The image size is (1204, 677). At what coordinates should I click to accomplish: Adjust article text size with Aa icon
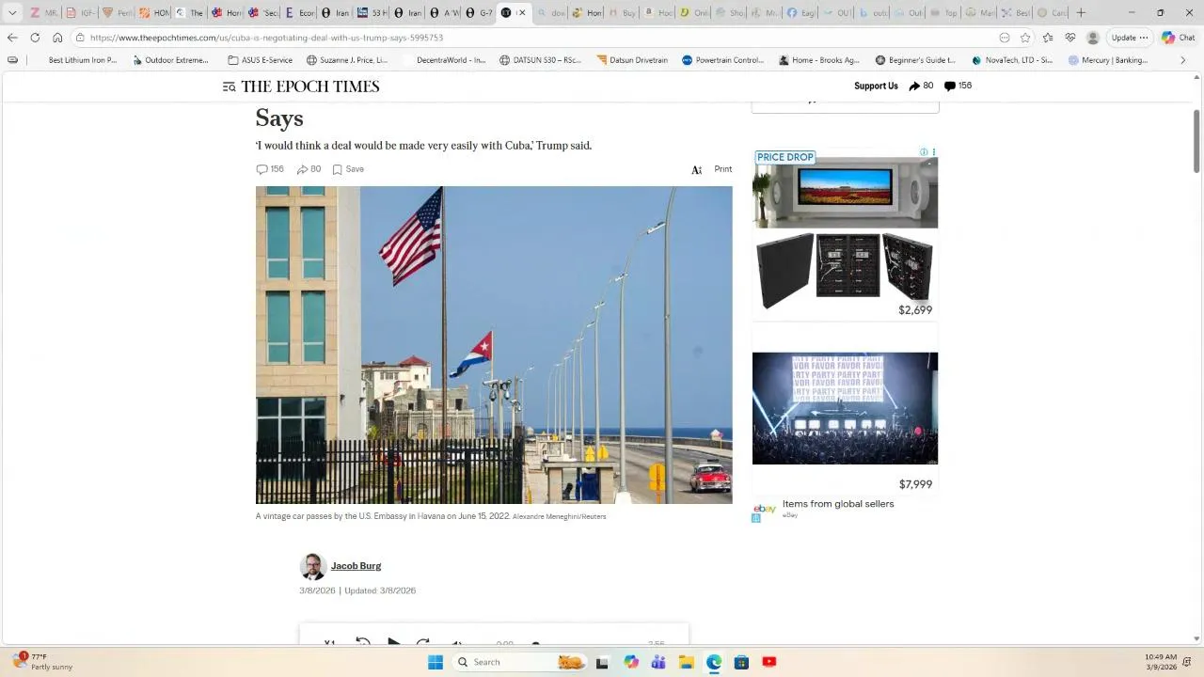[x=697, y=170]
